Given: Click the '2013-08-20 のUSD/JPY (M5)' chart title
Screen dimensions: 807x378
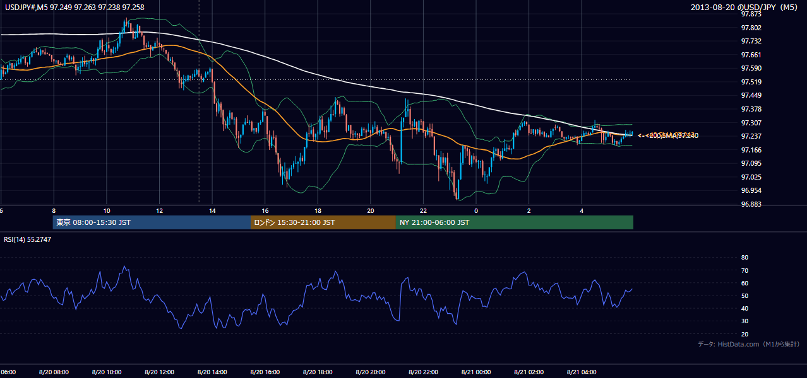Looking at the screenshot, I should [x=745, y=7].
